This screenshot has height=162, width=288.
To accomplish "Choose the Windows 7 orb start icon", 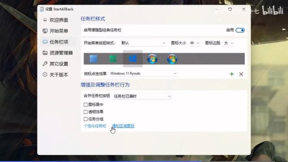I will [x=152, y=59].
